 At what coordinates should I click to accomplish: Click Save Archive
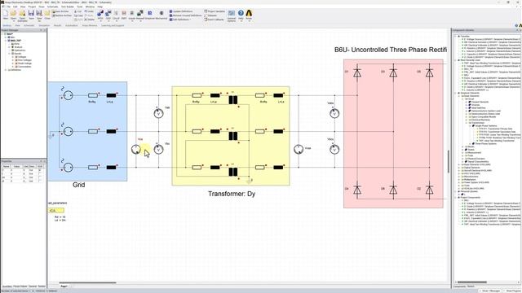[x=60, y=11]
